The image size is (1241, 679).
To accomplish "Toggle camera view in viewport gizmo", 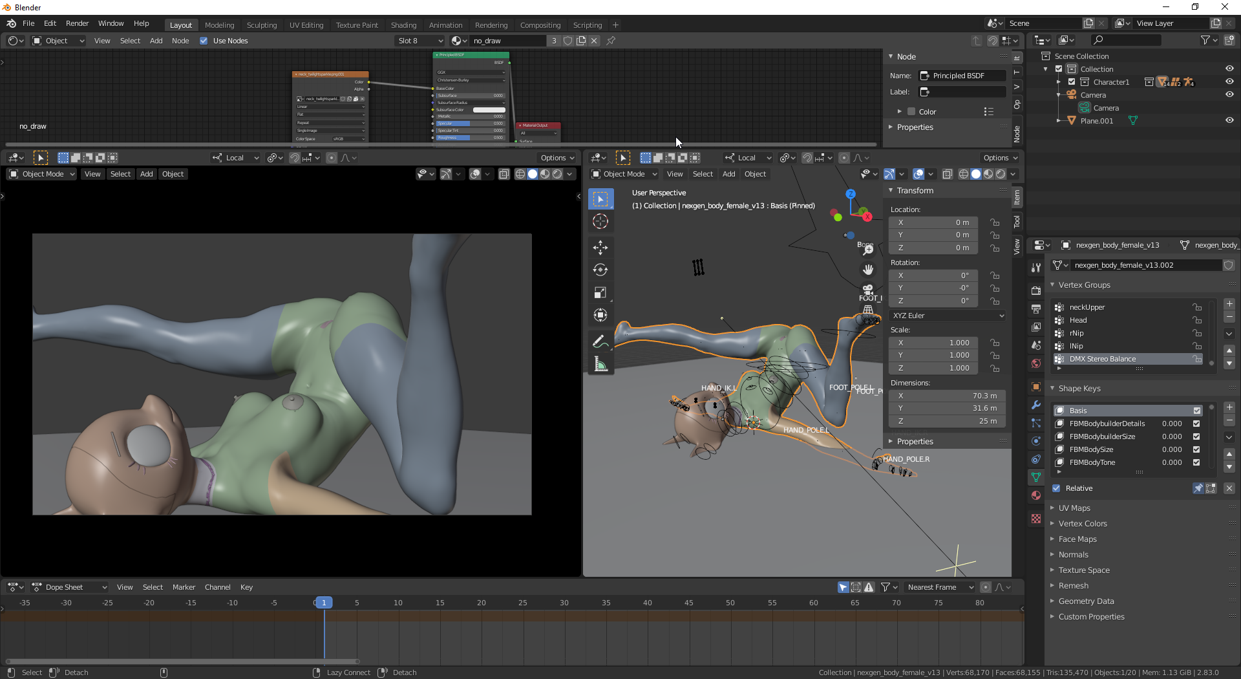I will pyautogui.click(x=868, y=289).
